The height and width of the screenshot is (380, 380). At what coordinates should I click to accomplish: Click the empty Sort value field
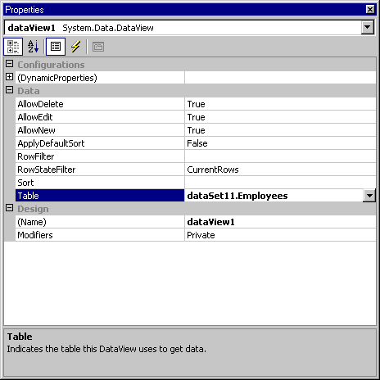click(x=280, y=183)
